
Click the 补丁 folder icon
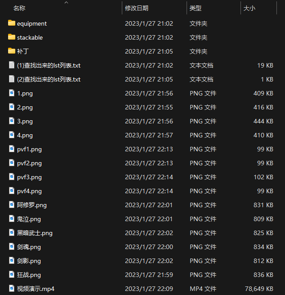coord(12,51)
